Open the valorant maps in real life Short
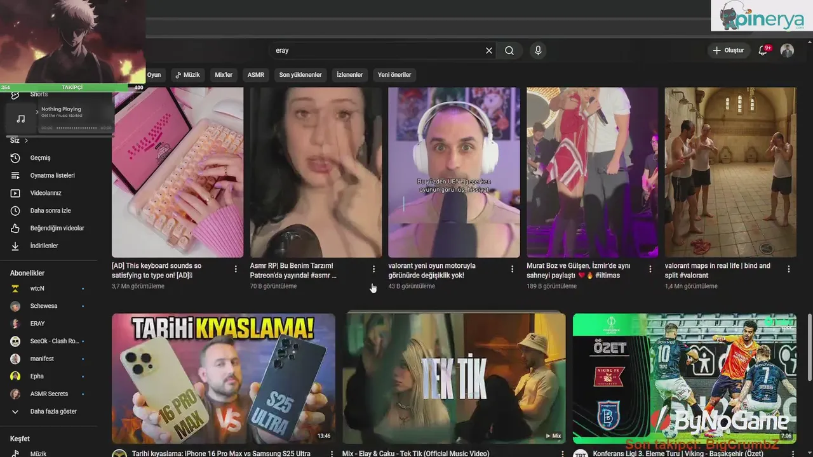Image resolution: width=813 pixels, height=457 pixels. [x=730, y=172]
